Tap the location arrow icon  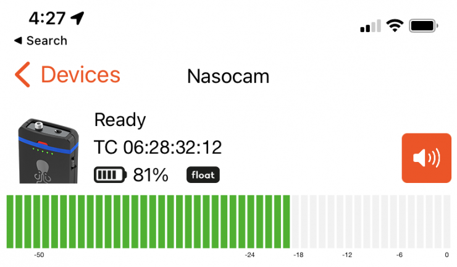(x=77, y=19)
